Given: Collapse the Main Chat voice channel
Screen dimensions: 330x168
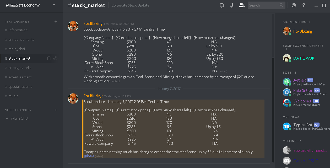Looking at the screenshot, I should pyautogui.click(x=7, y=118).
